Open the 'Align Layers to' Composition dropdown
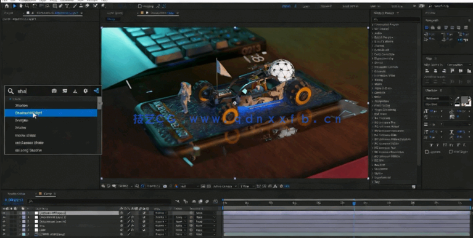This screenshot has width=473, height=238. pyautogui.click(x=458, y=65)
